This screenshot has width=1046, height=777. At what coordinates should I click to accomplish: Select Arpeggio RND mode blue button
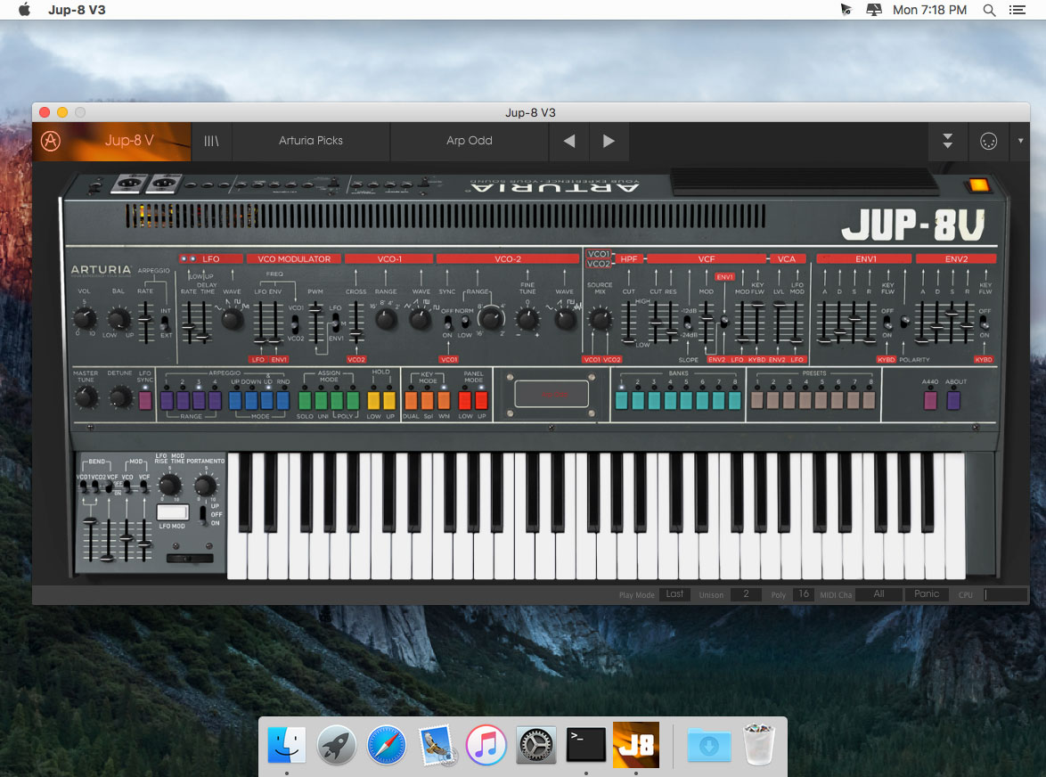pos(282,400)
